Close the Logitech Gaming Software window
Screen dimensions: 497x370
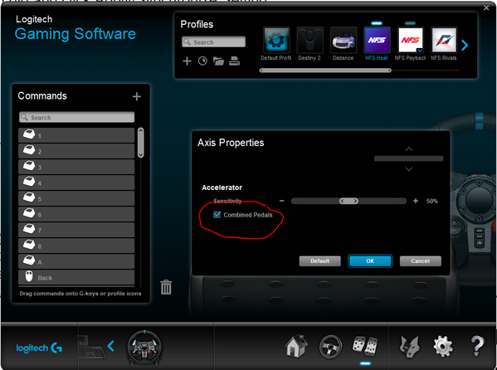pyautogui.click(x=486, y=8)
